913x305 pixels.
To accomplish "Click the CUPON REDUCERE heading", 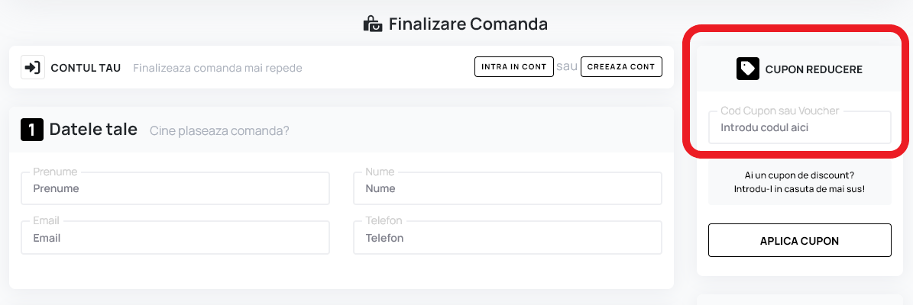I will point(813,69).
